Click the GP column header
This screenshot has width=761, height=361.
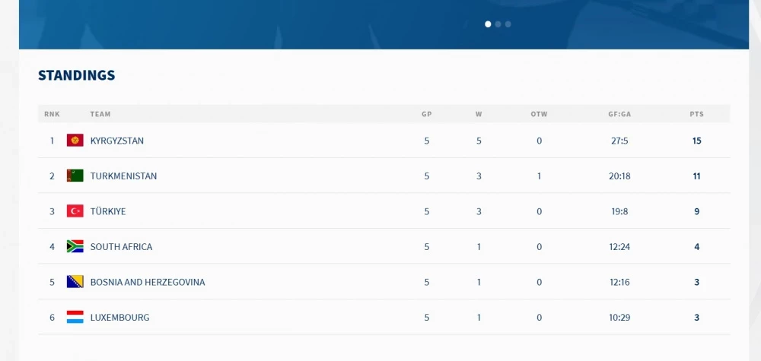(x=427, y=114)
